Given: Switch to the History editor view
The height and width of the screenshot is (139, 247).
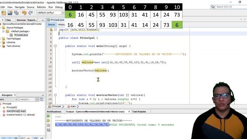Looking at the screenshot, I should (61, 25).
